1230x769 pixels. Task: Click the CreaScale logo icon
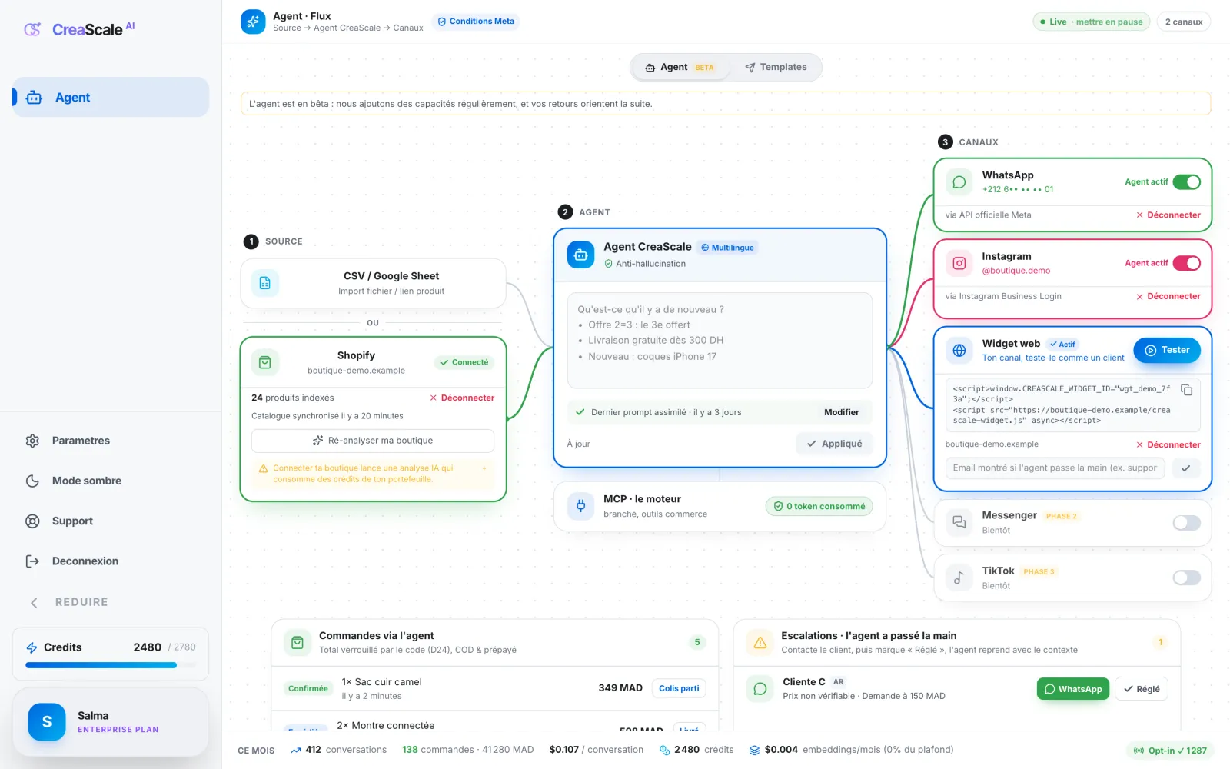click(32, 29)
